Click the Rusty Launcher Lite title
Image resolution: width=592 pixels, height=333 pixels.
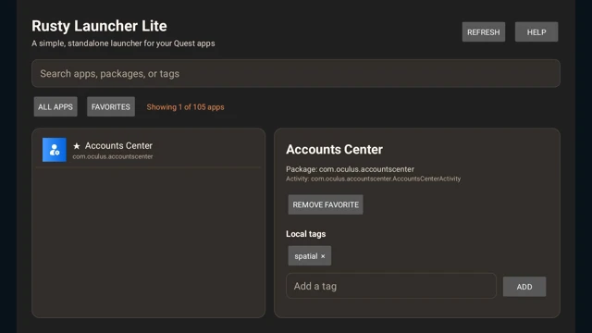99,26
